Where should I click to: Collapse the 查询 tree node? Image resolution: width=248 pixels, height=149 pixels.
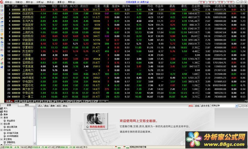2,117
